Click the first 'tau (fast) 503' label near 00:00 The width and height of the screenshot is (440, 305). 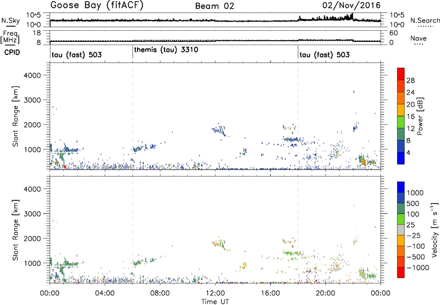76,55
